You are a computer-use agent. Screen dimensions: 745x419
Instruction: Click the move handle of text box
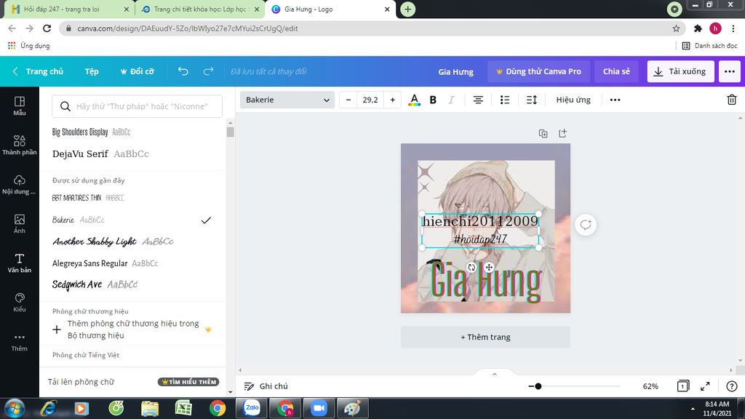coord(489,268)
